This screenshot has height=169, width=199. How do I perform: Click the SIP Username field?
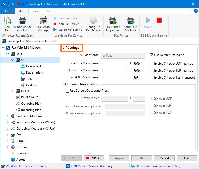tap(123, 55)
